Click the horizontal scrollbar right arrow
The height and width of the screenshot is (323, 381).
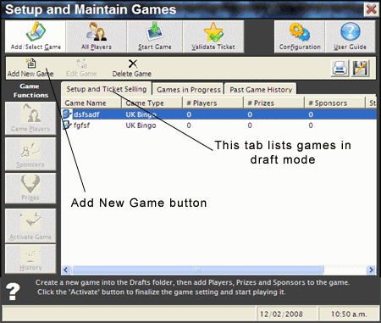tap(371, 270)
